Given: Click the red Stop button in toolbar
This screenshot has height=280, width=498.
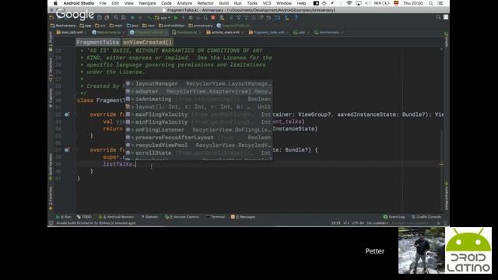Looking at the screenshot, I should click(x=213, y=17).
